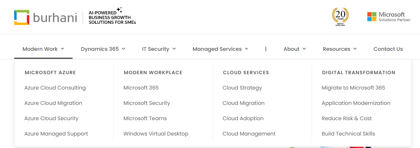
Task: Expand the Modern Work menu chevron
Action: pos(62,49)
